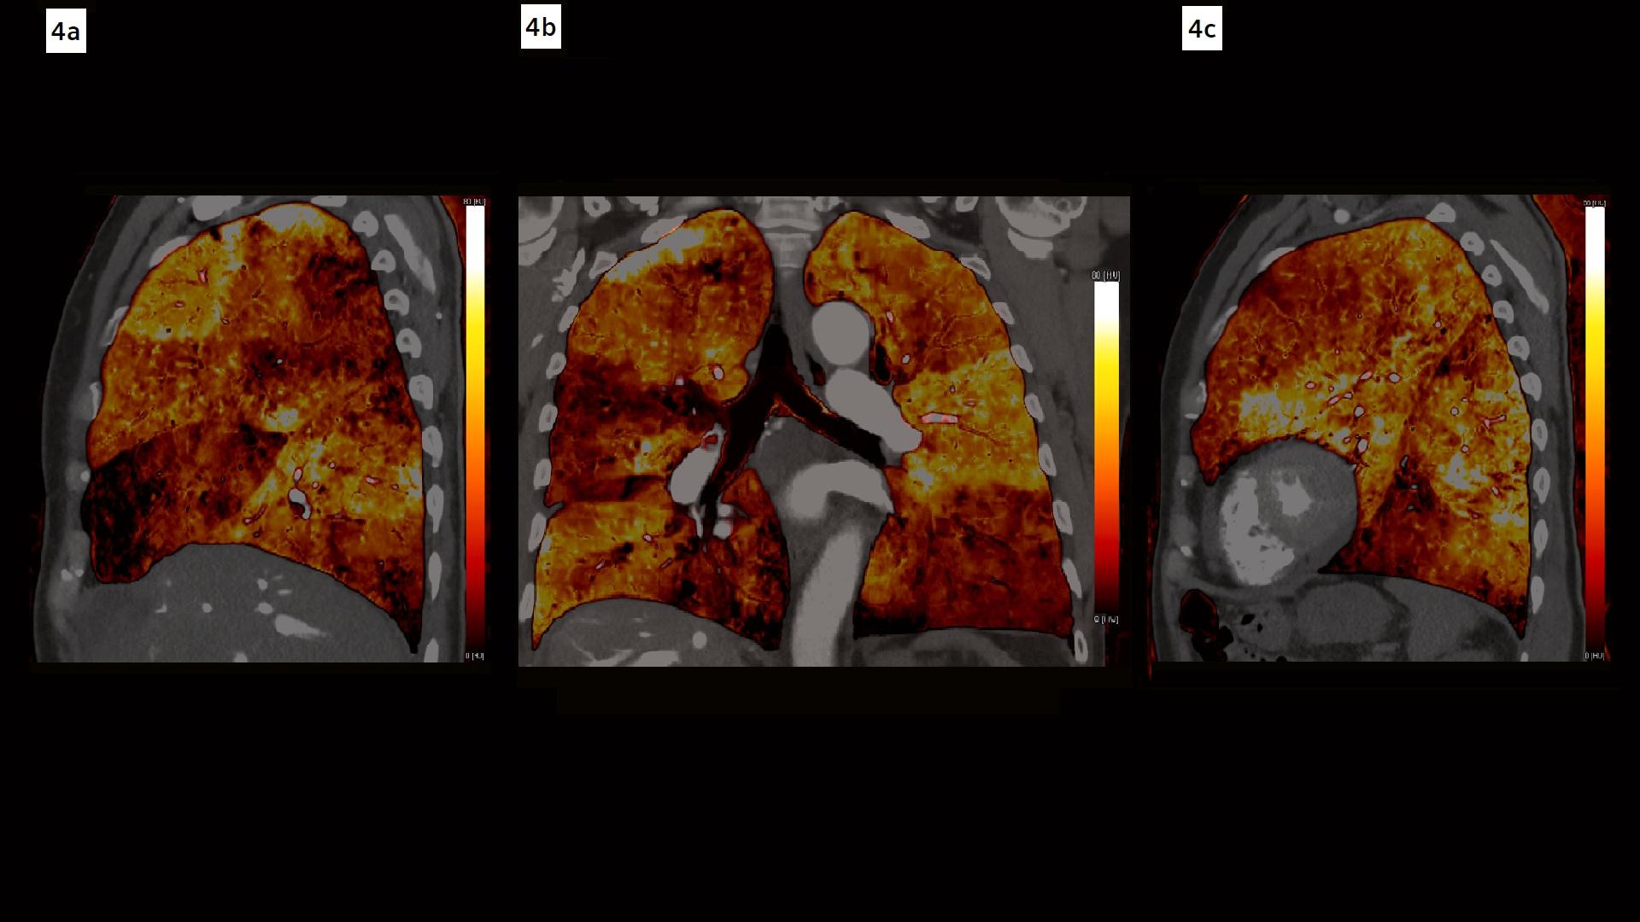Click the 4c panel label

(1204, 29)
